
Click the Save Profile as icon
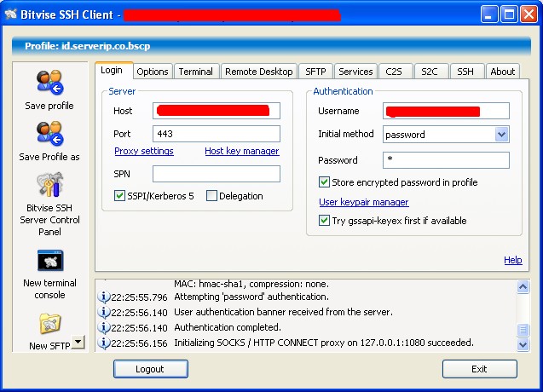pos(49,134)
